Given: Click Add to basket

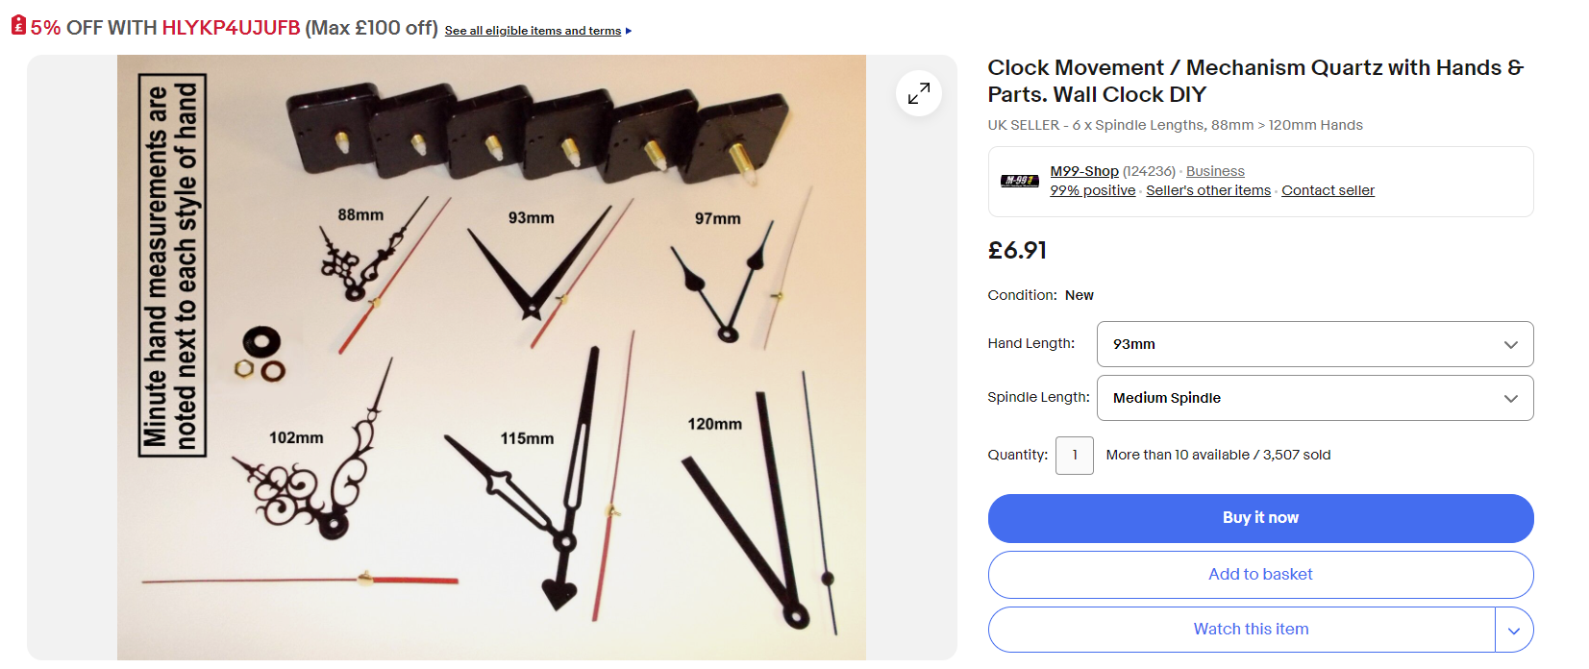Looking at the screenshot, I should click(x=1260, y=575).
